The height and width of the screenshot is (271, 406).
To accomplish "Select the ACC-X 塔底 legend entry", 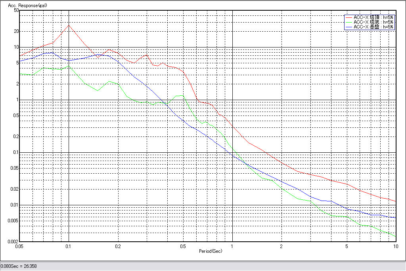I will coord(373,22).
